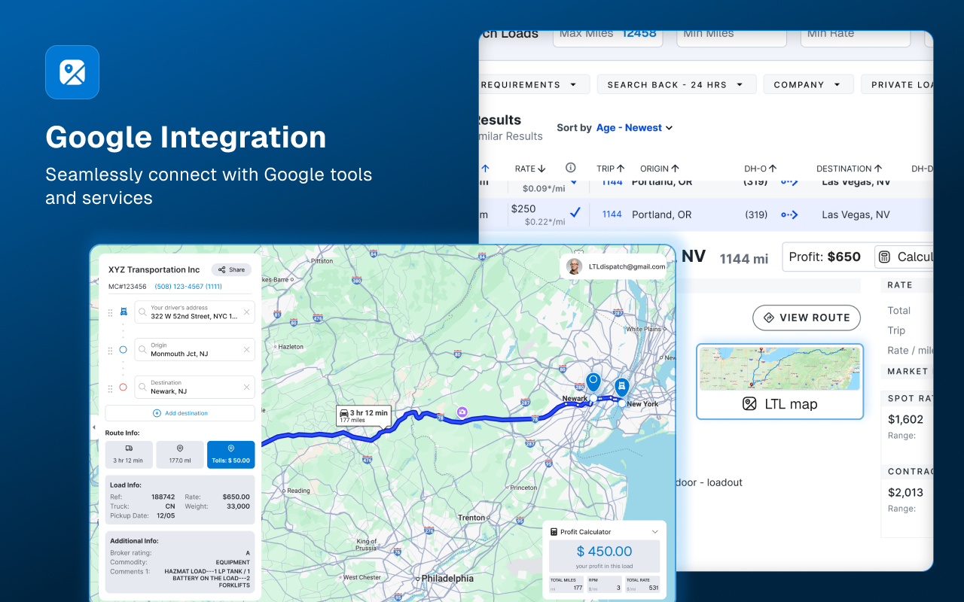Click the LTL map logo icon above Google Integration

coord(72,72)
